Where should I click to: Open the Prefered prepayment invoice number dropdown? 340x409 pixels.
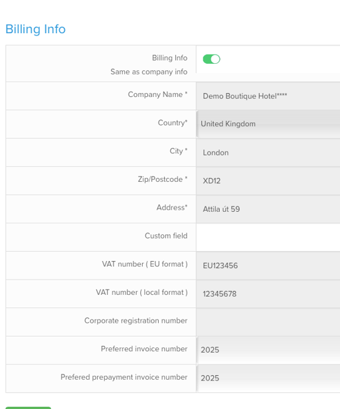(x=268, y=378)
